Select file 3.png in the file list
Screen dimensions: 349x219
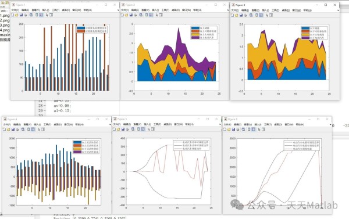[x=5, y=25]
